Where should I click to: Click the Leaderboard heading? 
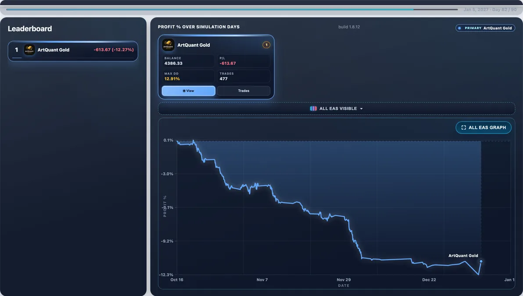pyautogui.click(x=30, y=28)
